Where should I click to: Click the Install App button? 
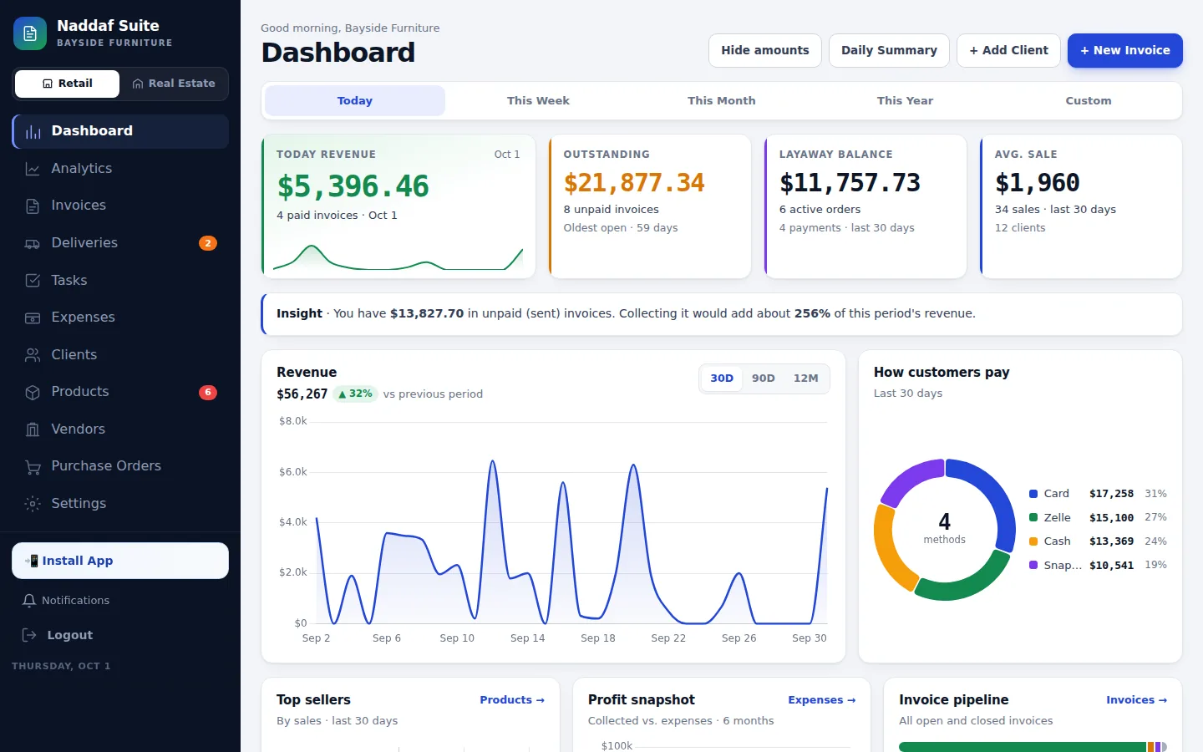point(120,561)
